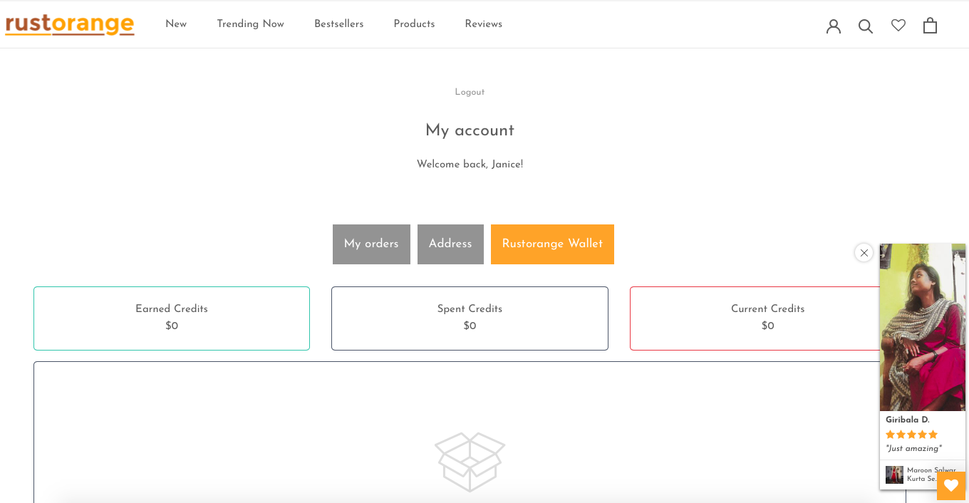The width and height of the screenshot is (969, 503).
Task: Go to Bestsellers page
Action: pos(338,24)
